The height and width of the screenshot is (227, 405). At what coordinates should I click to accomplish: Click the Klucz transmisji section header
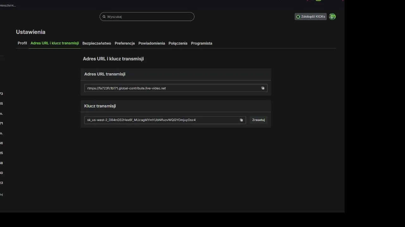(100, 106)
